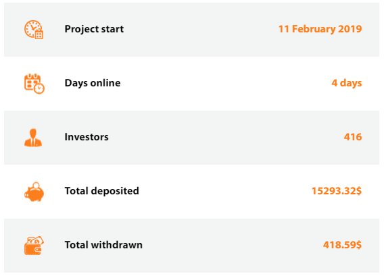This screenshot has width=384, height=276.
Task: Click the Investors row background
Action: click(191, 138)
